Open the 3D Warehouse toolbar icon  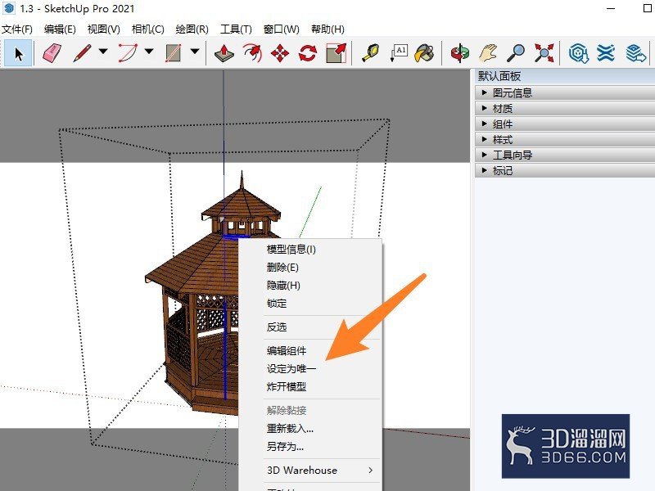579,53
